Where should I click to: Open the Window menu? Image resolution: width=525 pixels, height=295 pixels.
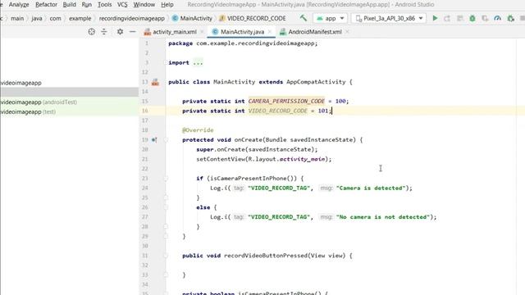pyautogui.click(x=144, y=5)
